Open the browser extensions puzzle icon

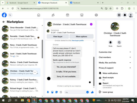pos(122,9)
